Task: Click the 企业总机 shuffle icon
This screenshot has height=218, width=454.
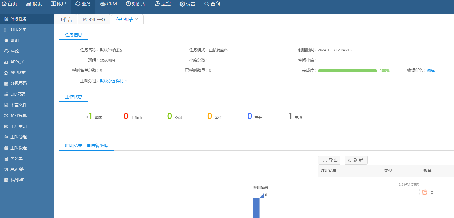Action: 6,116
